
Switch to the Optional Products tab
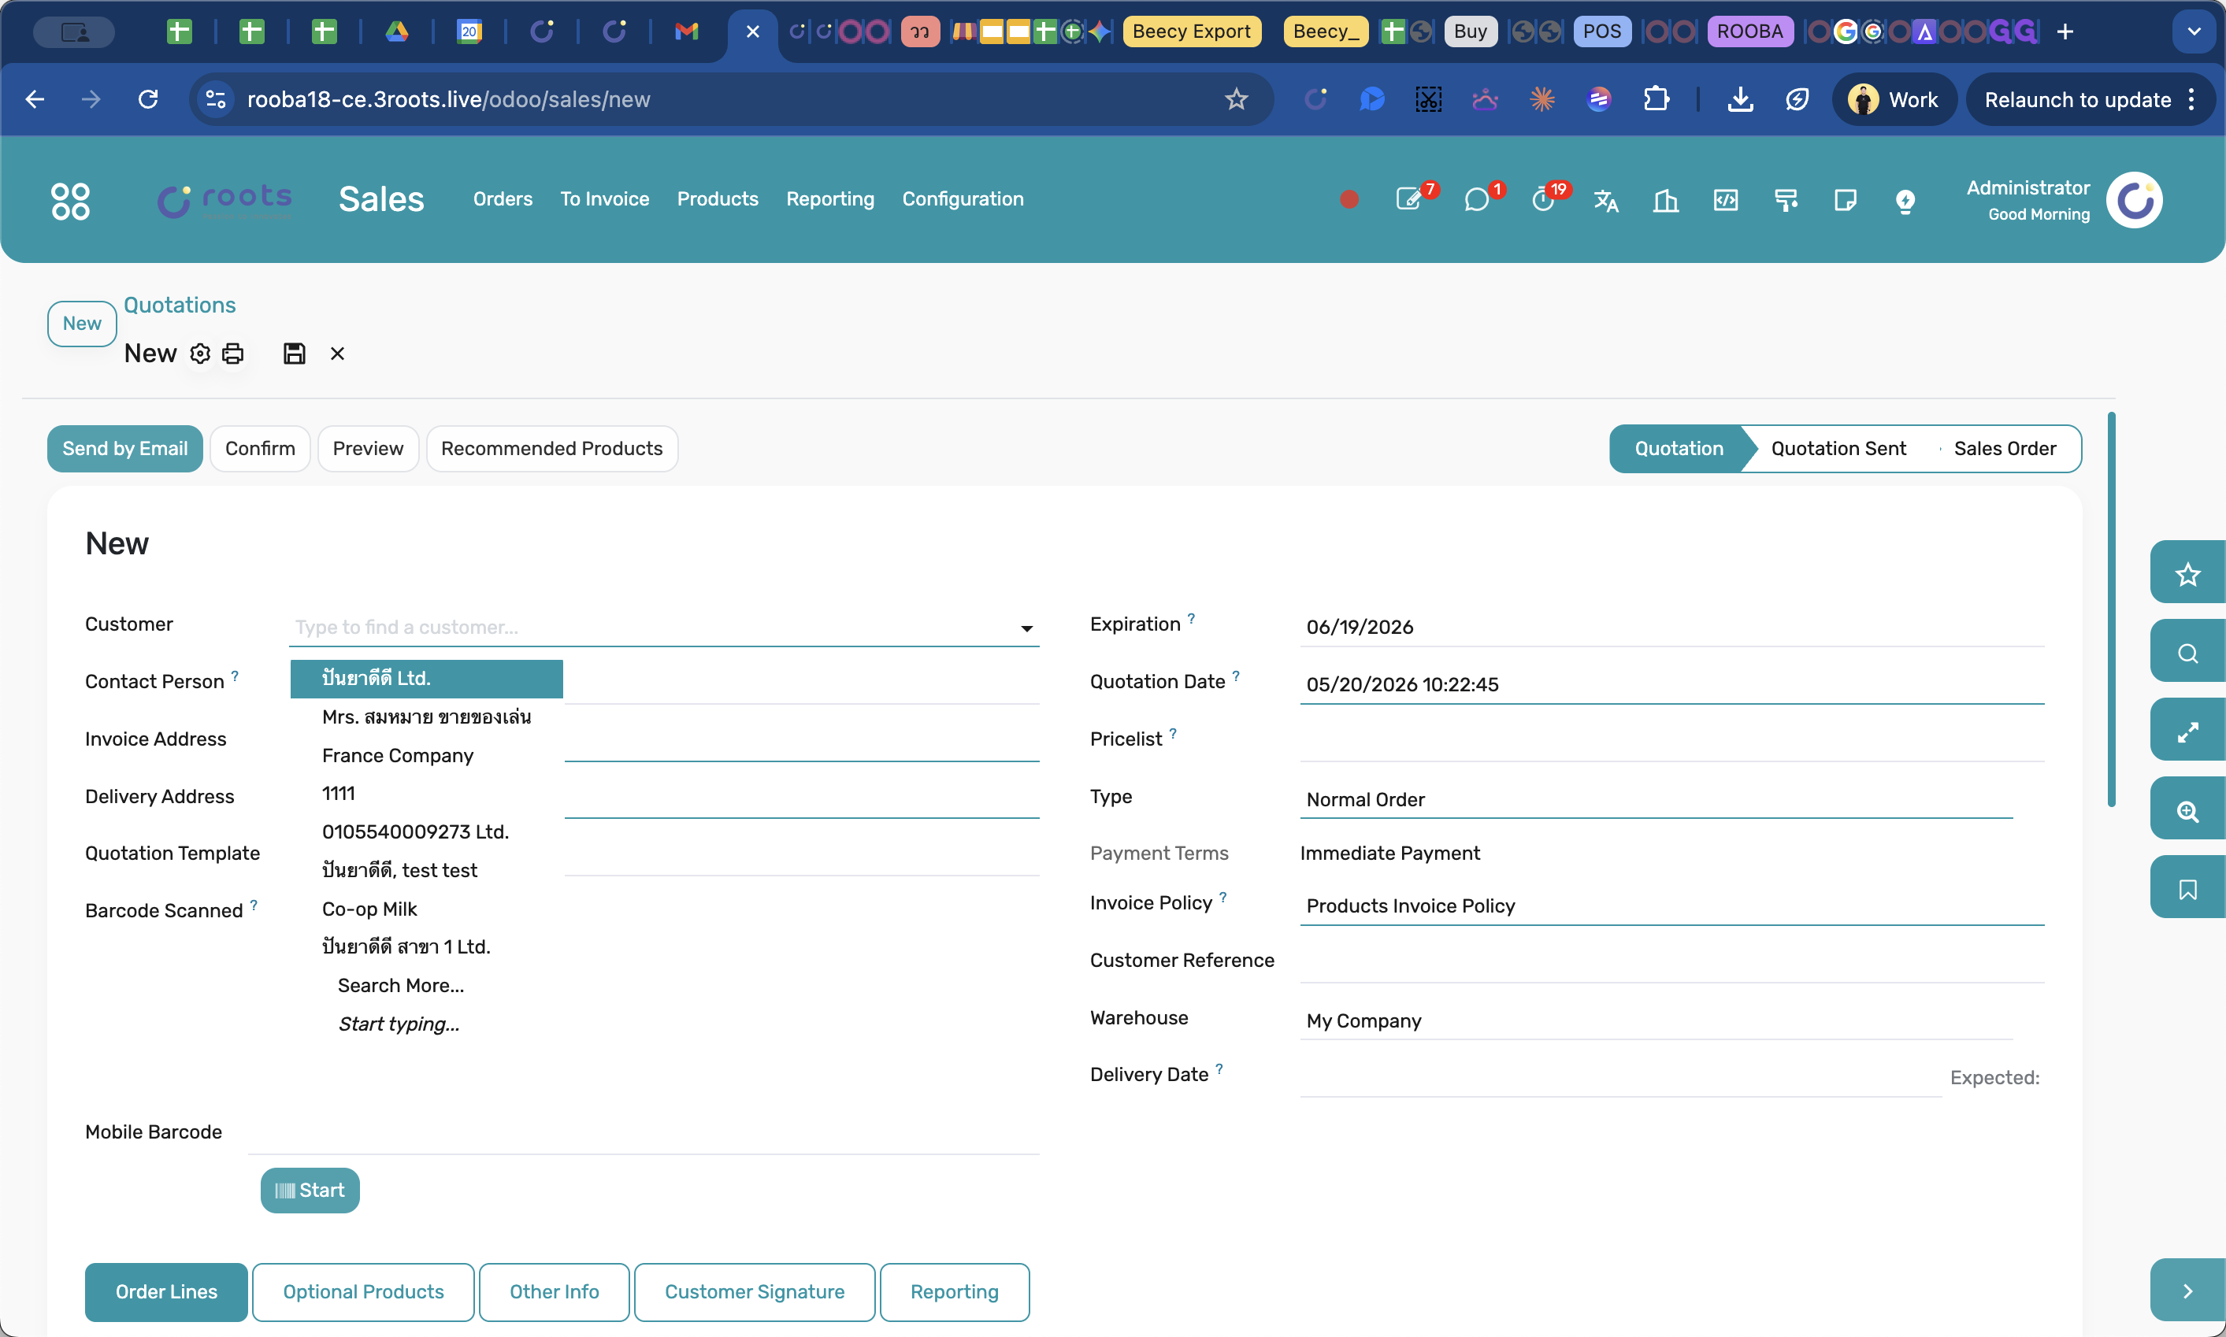[x=363, y=1291]
